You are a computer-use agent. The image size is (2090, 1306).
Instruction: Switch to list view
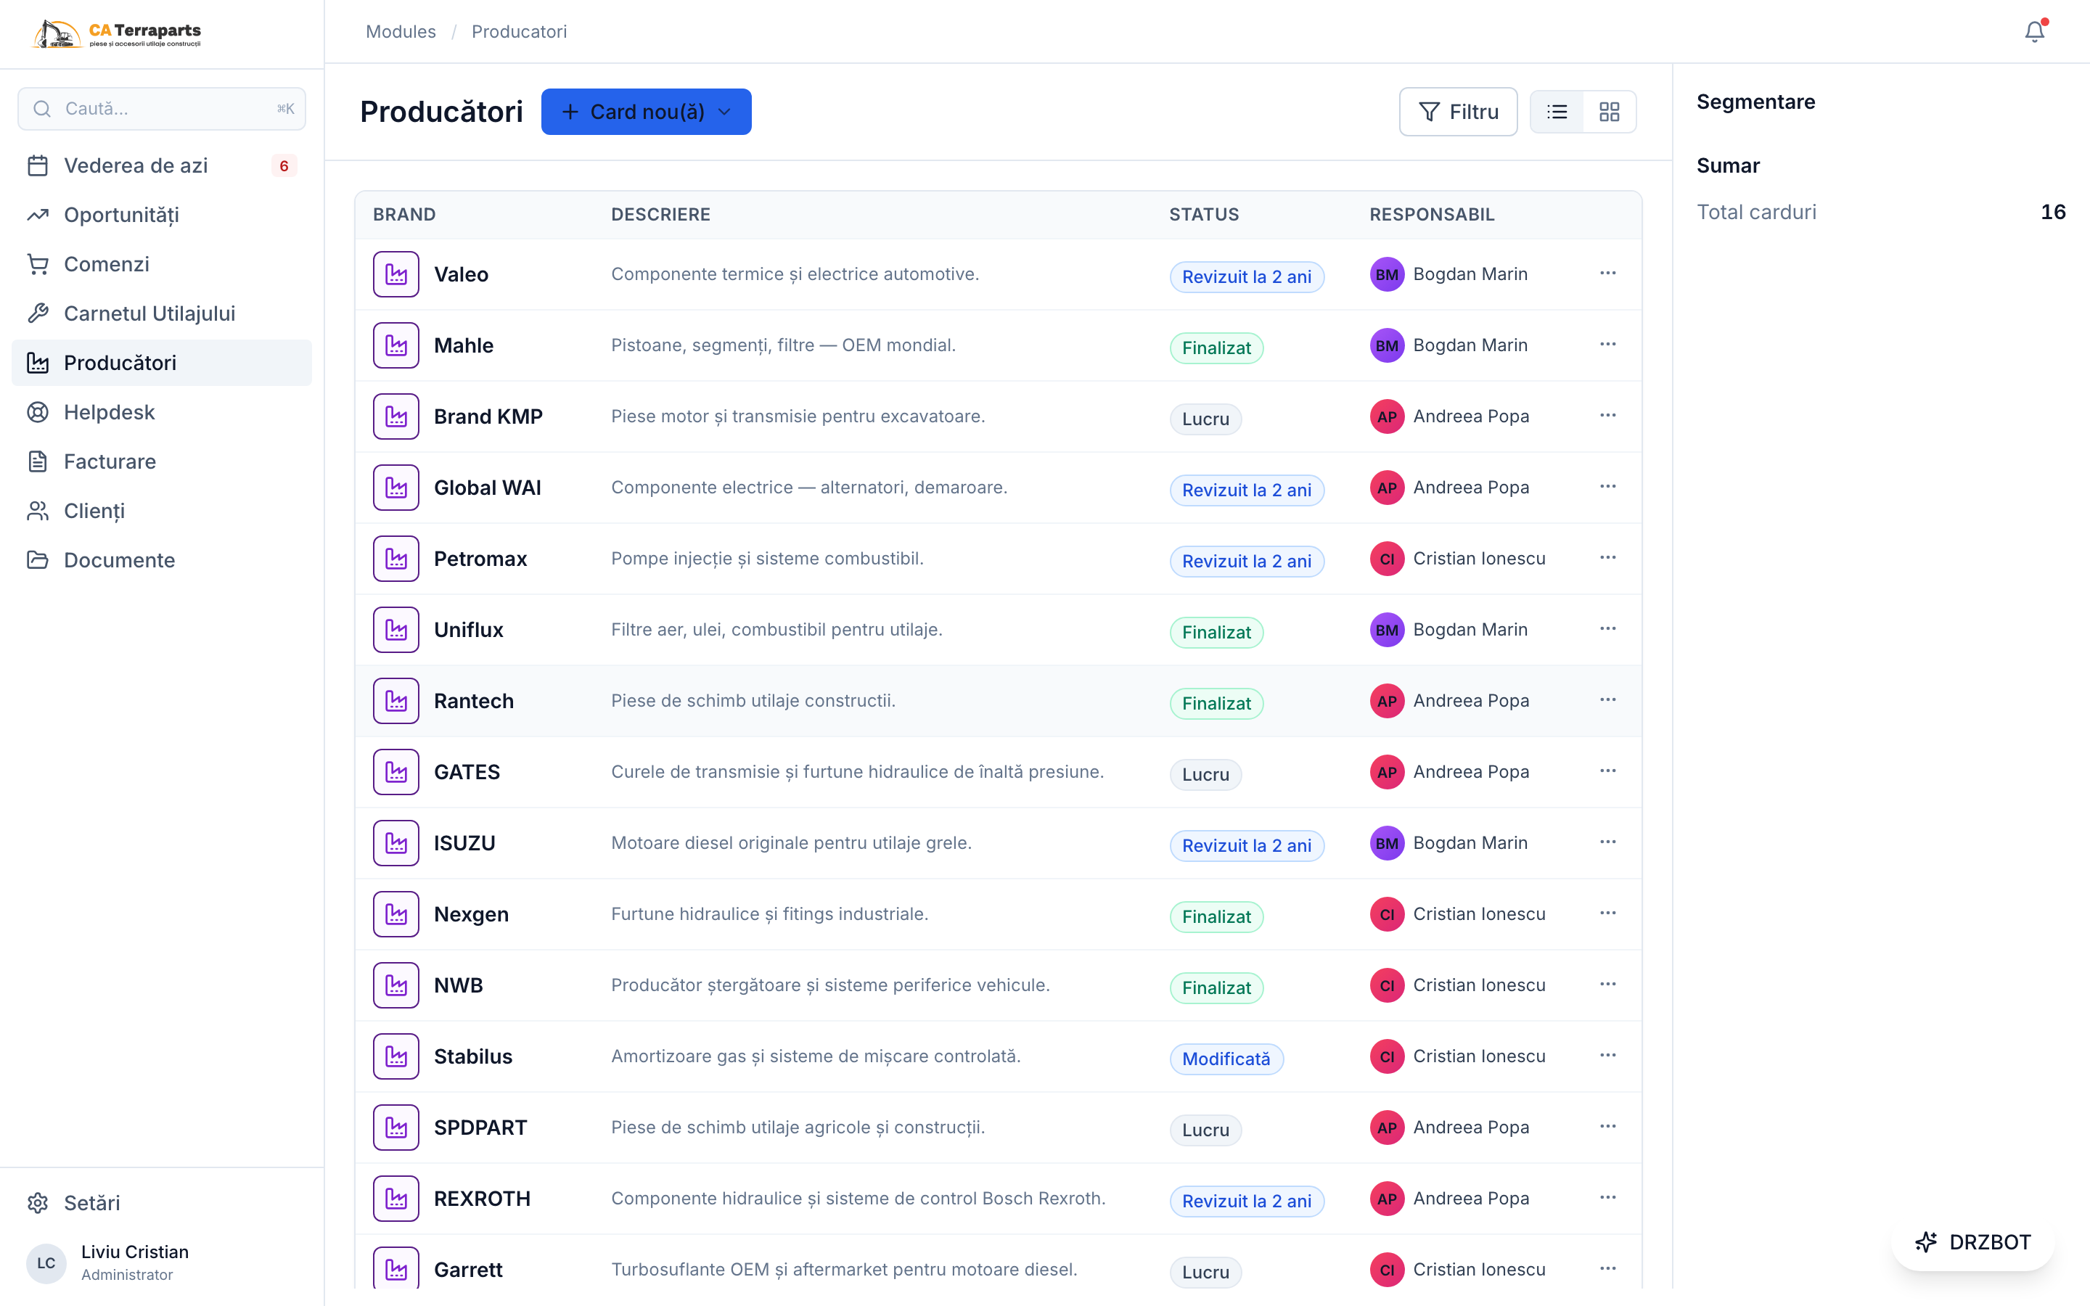(x=1557, y=112)
